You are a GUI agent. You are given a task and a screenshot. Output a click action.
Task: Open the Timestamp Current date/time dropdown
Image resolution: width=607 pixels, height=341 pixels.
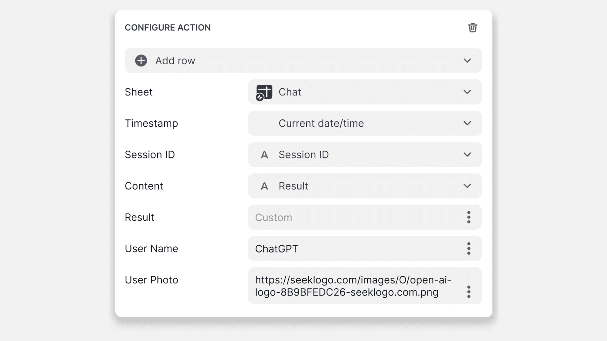(x=467, y=123)
